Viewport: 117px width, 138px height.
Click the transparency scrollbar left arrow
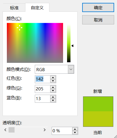coord(5,130)
